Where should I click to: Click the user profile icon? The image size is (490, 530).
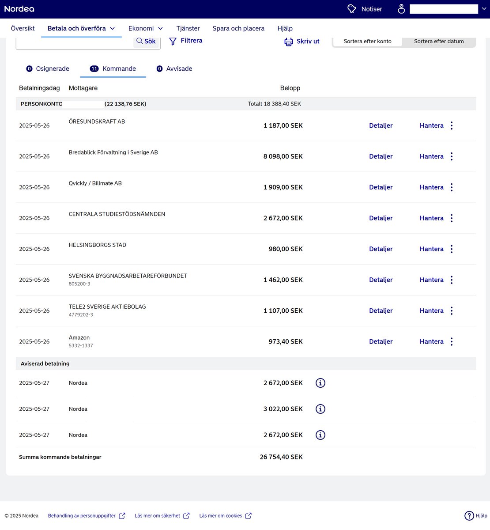coord(401,9)
